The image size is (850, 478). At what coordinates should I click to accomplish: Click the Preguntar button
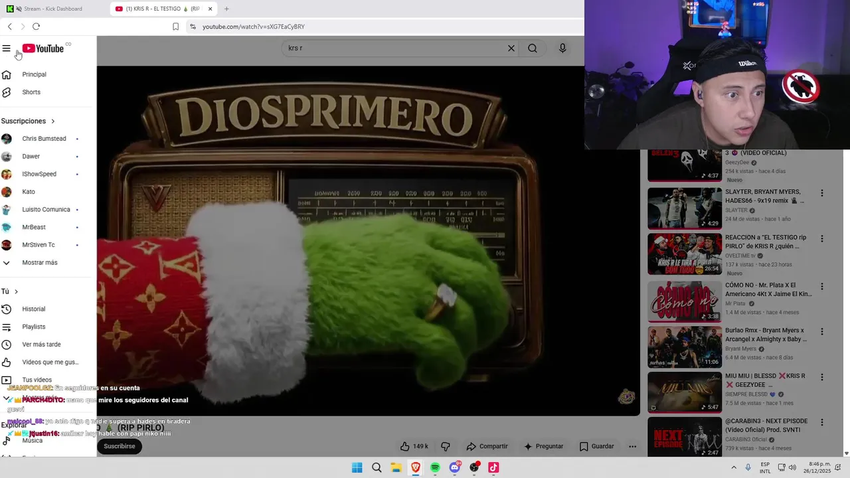[x=543, y=446]
